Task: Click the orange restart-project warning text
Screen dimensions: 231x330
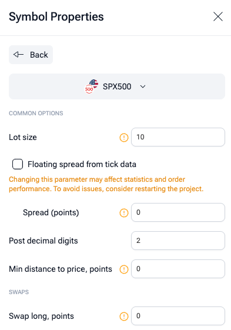Action: 106,184
